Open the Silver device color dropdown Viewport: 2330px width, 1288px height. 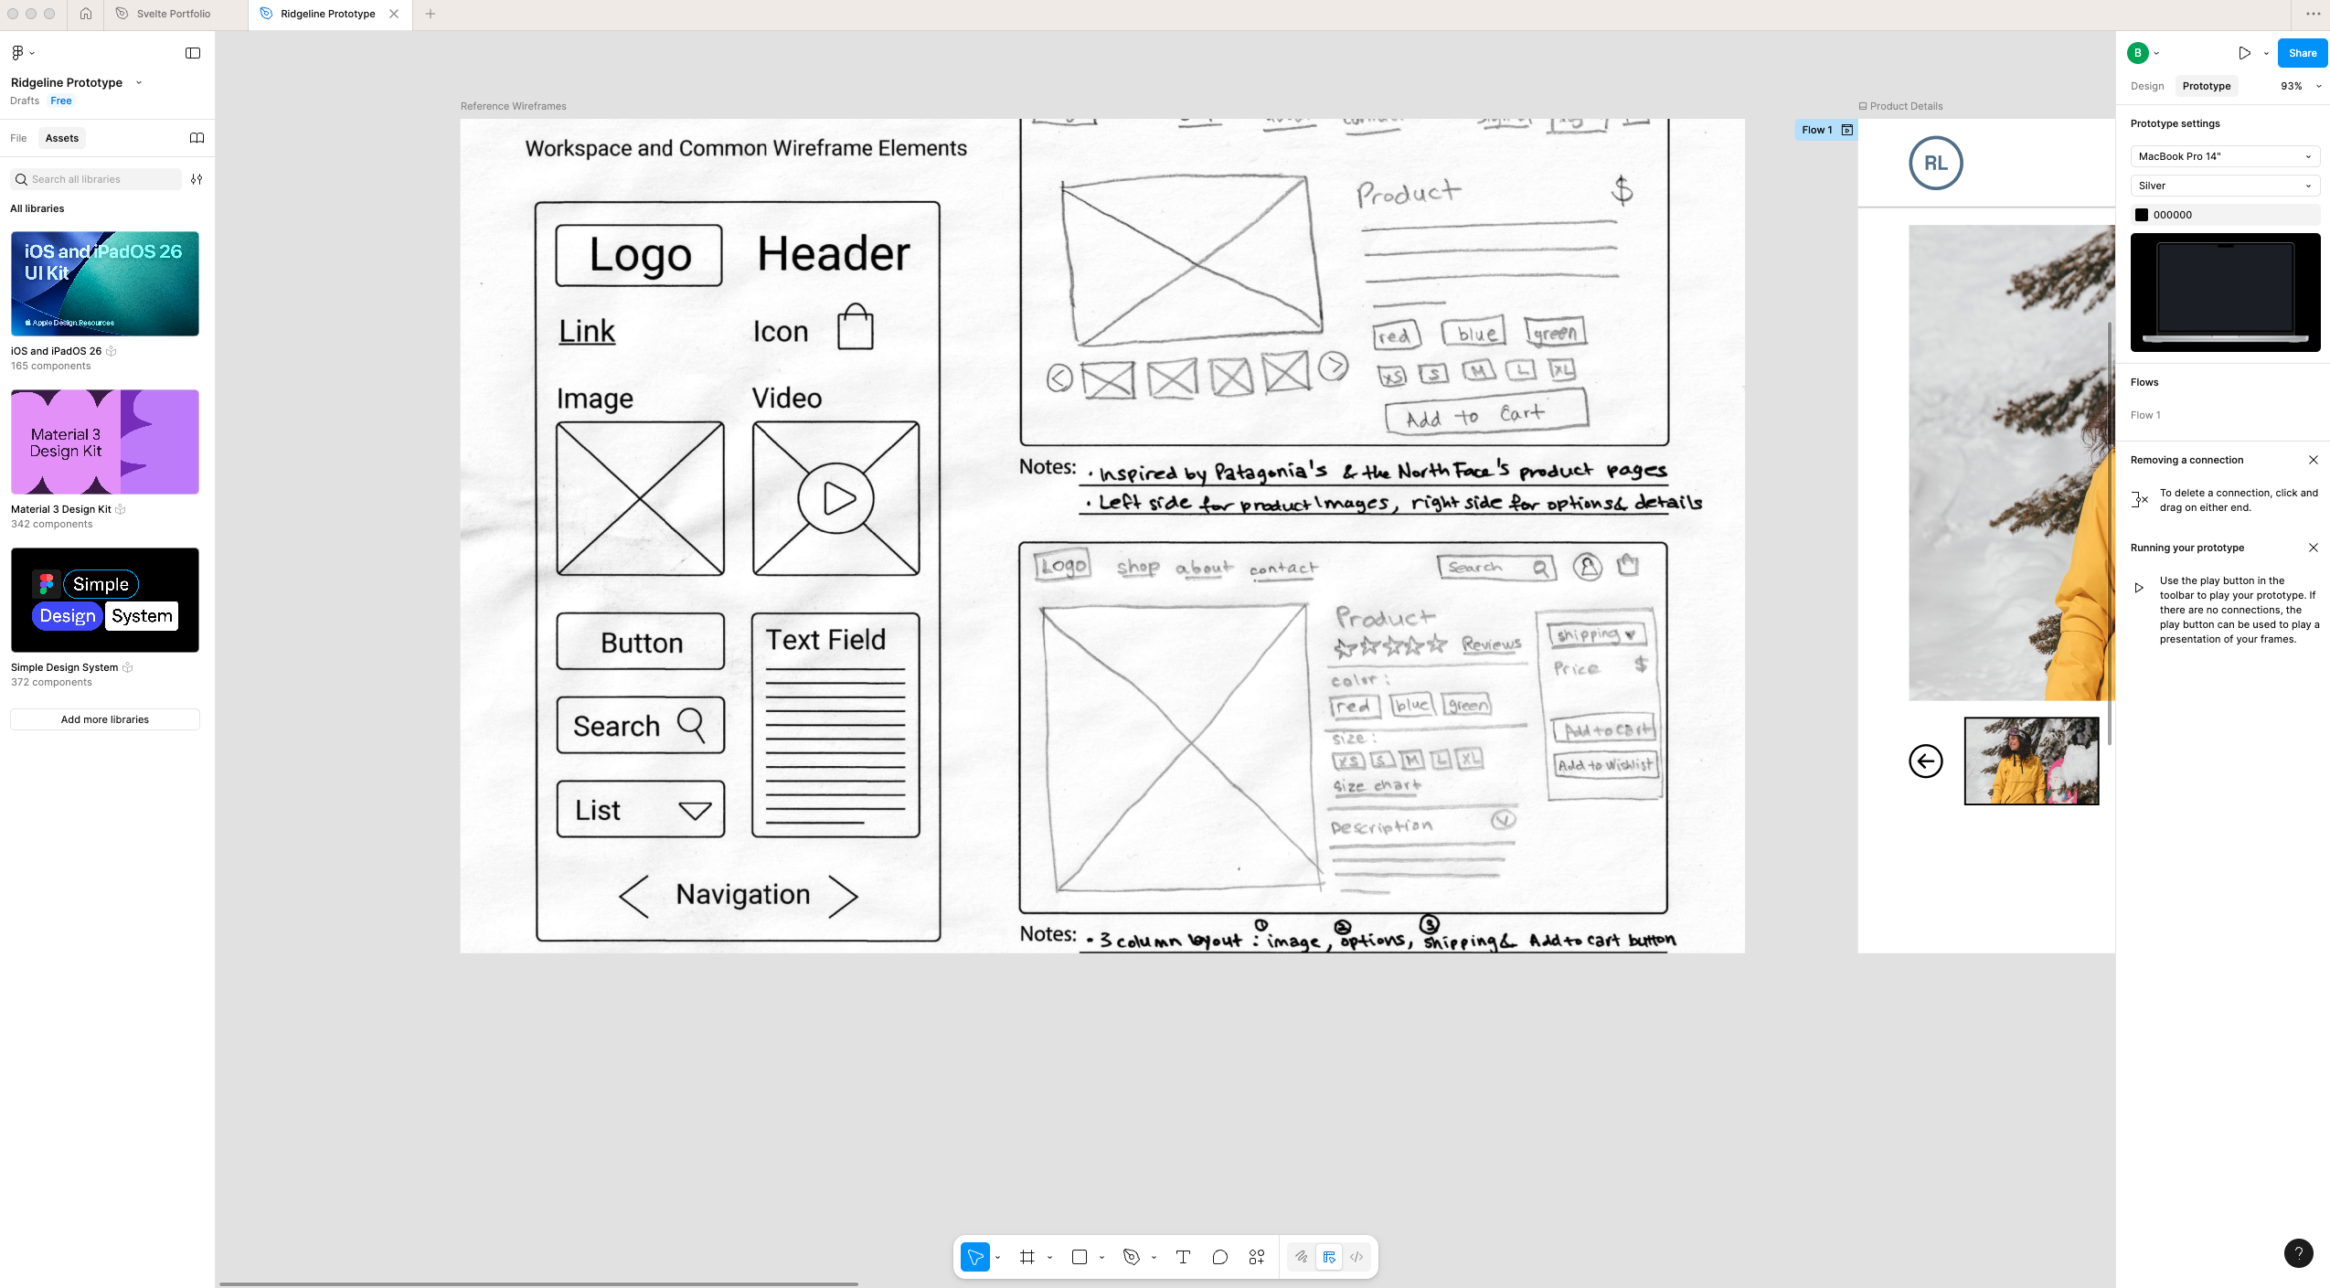pos(2224,186)
